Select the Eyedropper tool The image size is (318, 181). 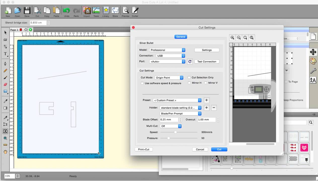point(5,101)
